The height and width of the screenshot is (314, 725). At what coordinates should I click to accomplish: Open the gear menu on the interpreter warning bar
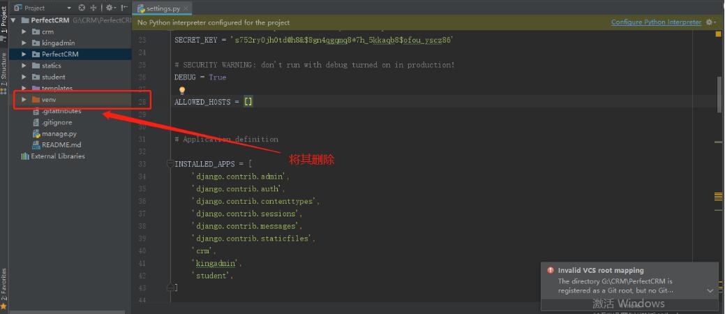(x=711, y=22)
